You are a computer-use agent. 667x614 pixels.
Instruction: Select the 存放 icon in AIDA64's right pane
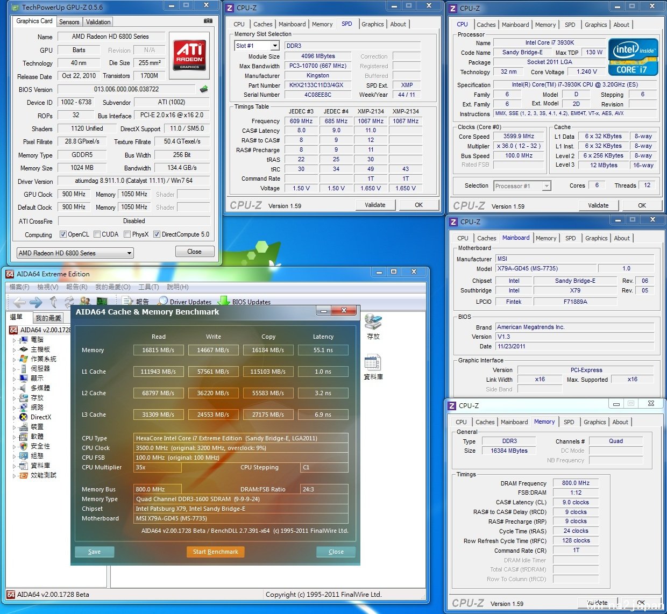tap(373, 326)
